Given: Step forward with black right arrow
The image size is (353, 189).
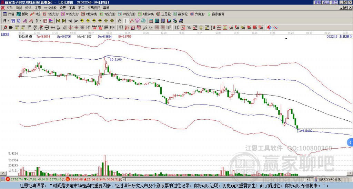Looking at the screenshot, I should (x=76, y=21).
